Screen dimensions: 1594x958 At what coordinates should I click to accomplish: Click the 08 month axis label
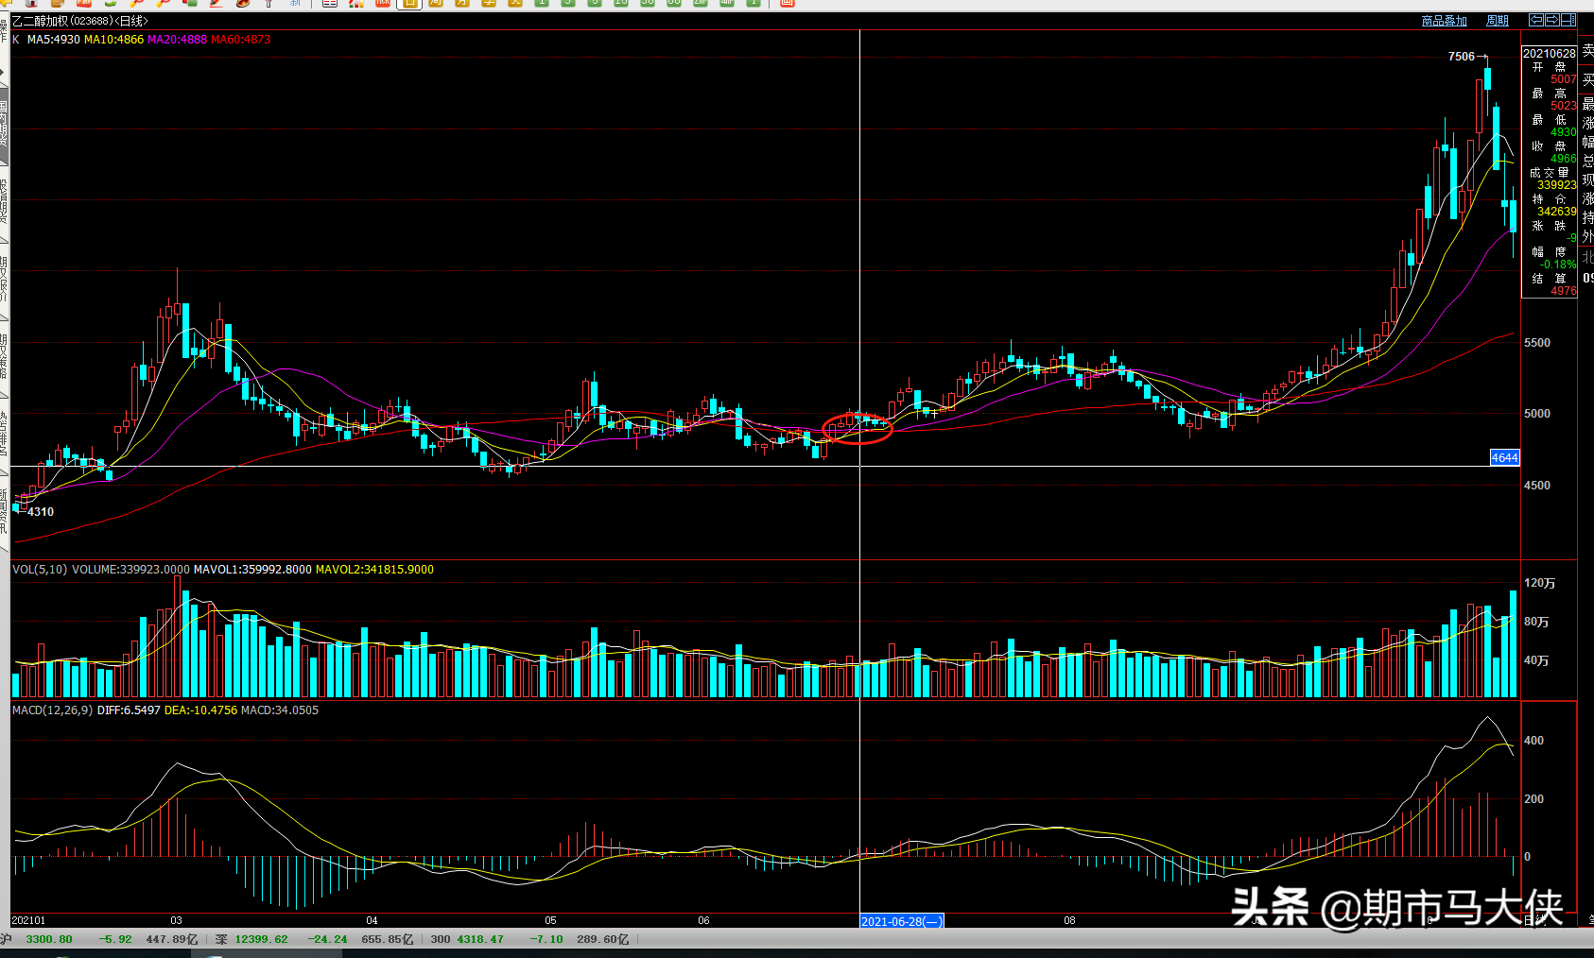tap(1069, 920)
